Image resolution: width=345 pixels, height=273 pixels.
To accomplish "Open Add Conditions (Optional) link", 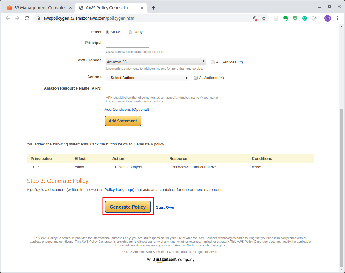I will (126, 110).
